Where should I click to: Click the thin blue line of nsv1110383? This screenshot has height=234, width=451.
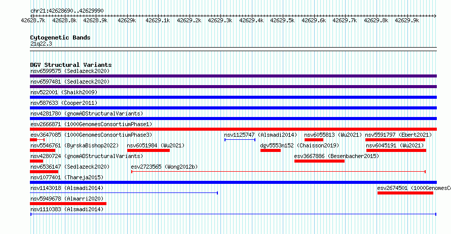click(233, 214)
